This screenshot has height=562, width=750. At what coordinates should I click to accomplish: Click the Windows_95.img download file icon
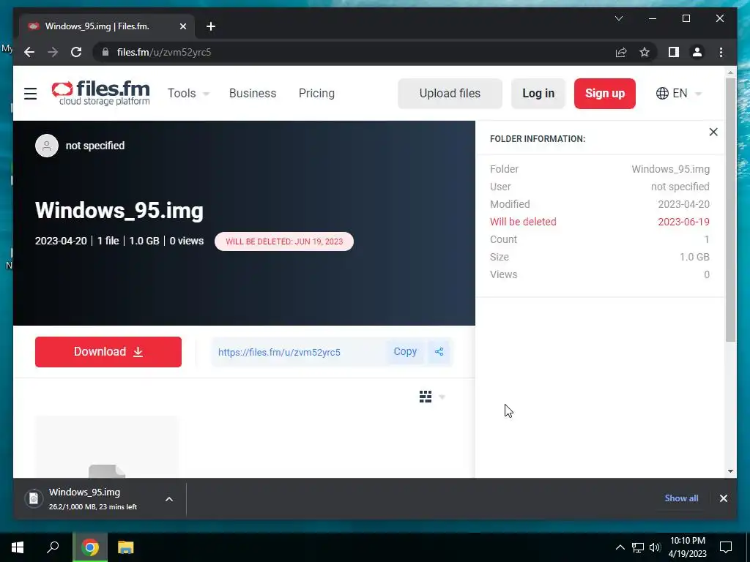(34, 498)
